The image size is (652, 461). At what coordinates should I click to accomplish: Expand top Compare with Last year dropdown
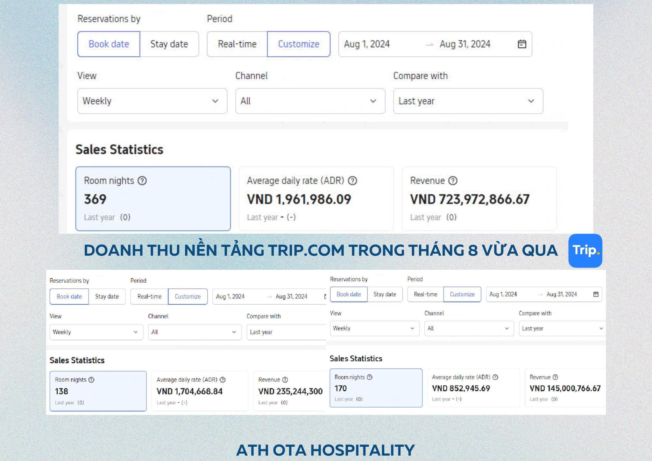click(x=468, y=101)
